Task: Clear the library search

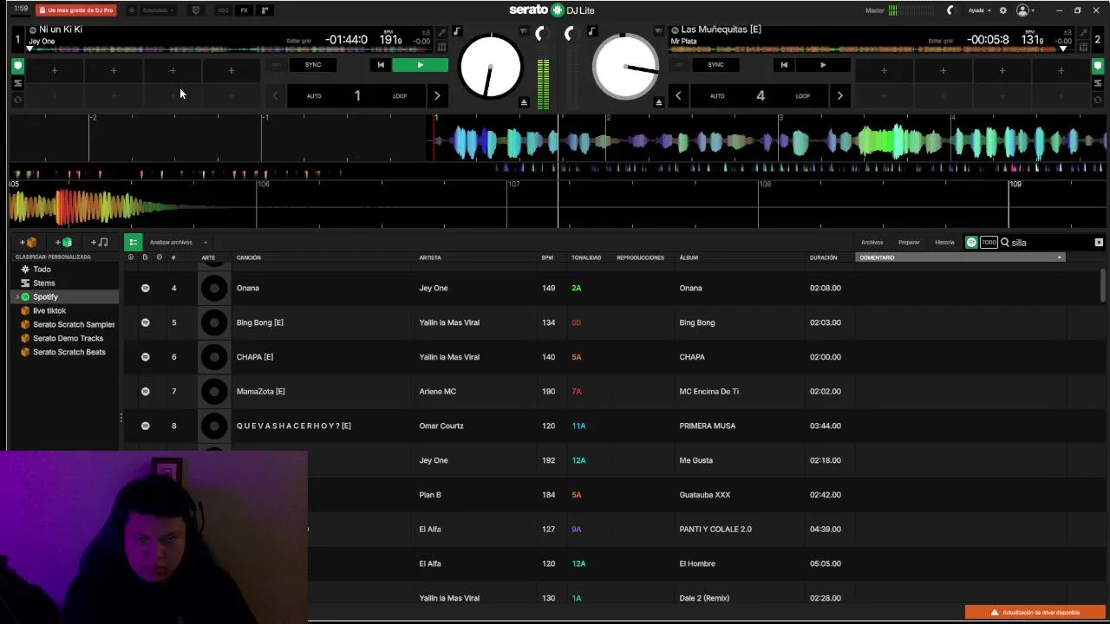Action: click(x=1099, y=243)
